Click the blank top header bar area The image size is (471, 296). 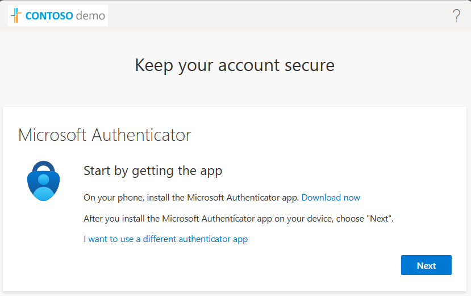[x=280, y=15]
